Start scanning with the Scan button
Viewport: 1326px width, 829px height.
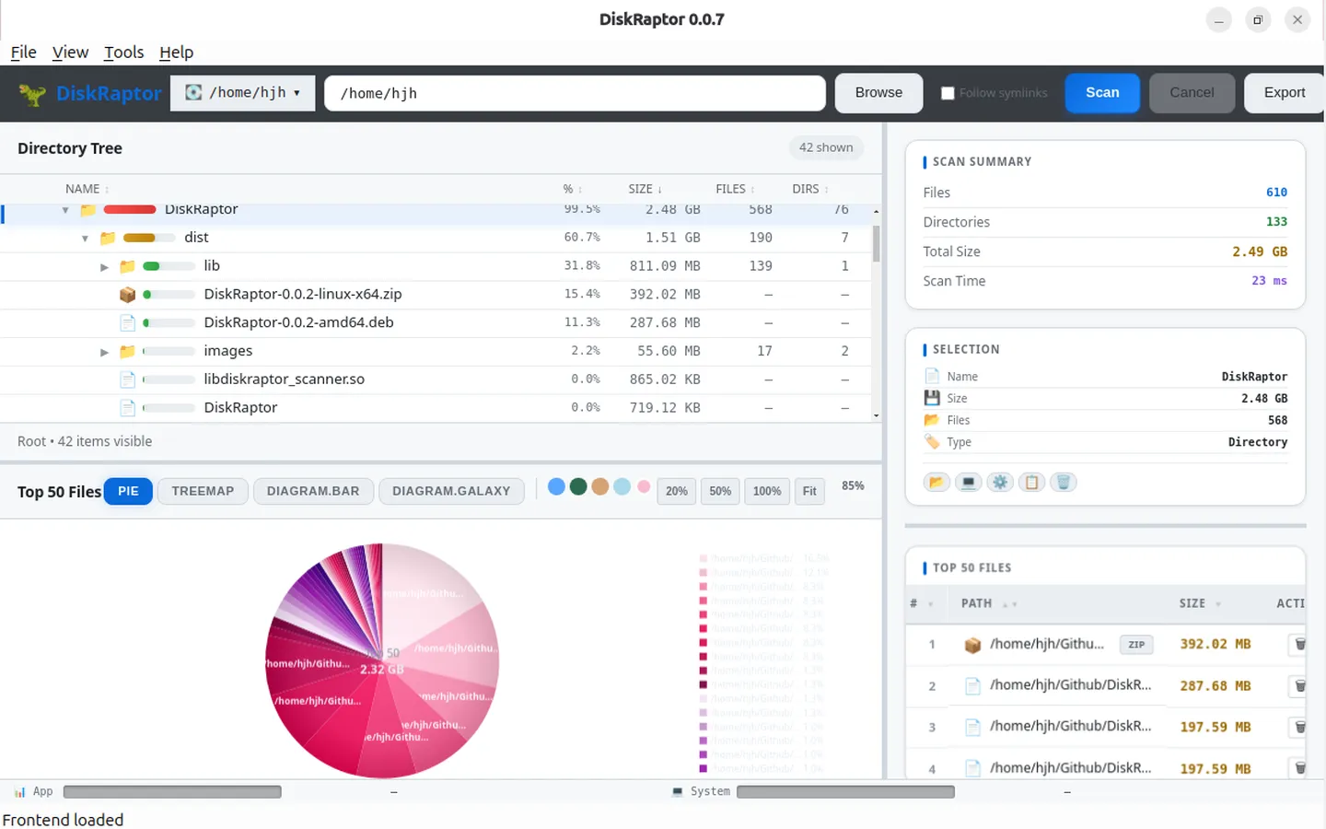click(1102, 93)
